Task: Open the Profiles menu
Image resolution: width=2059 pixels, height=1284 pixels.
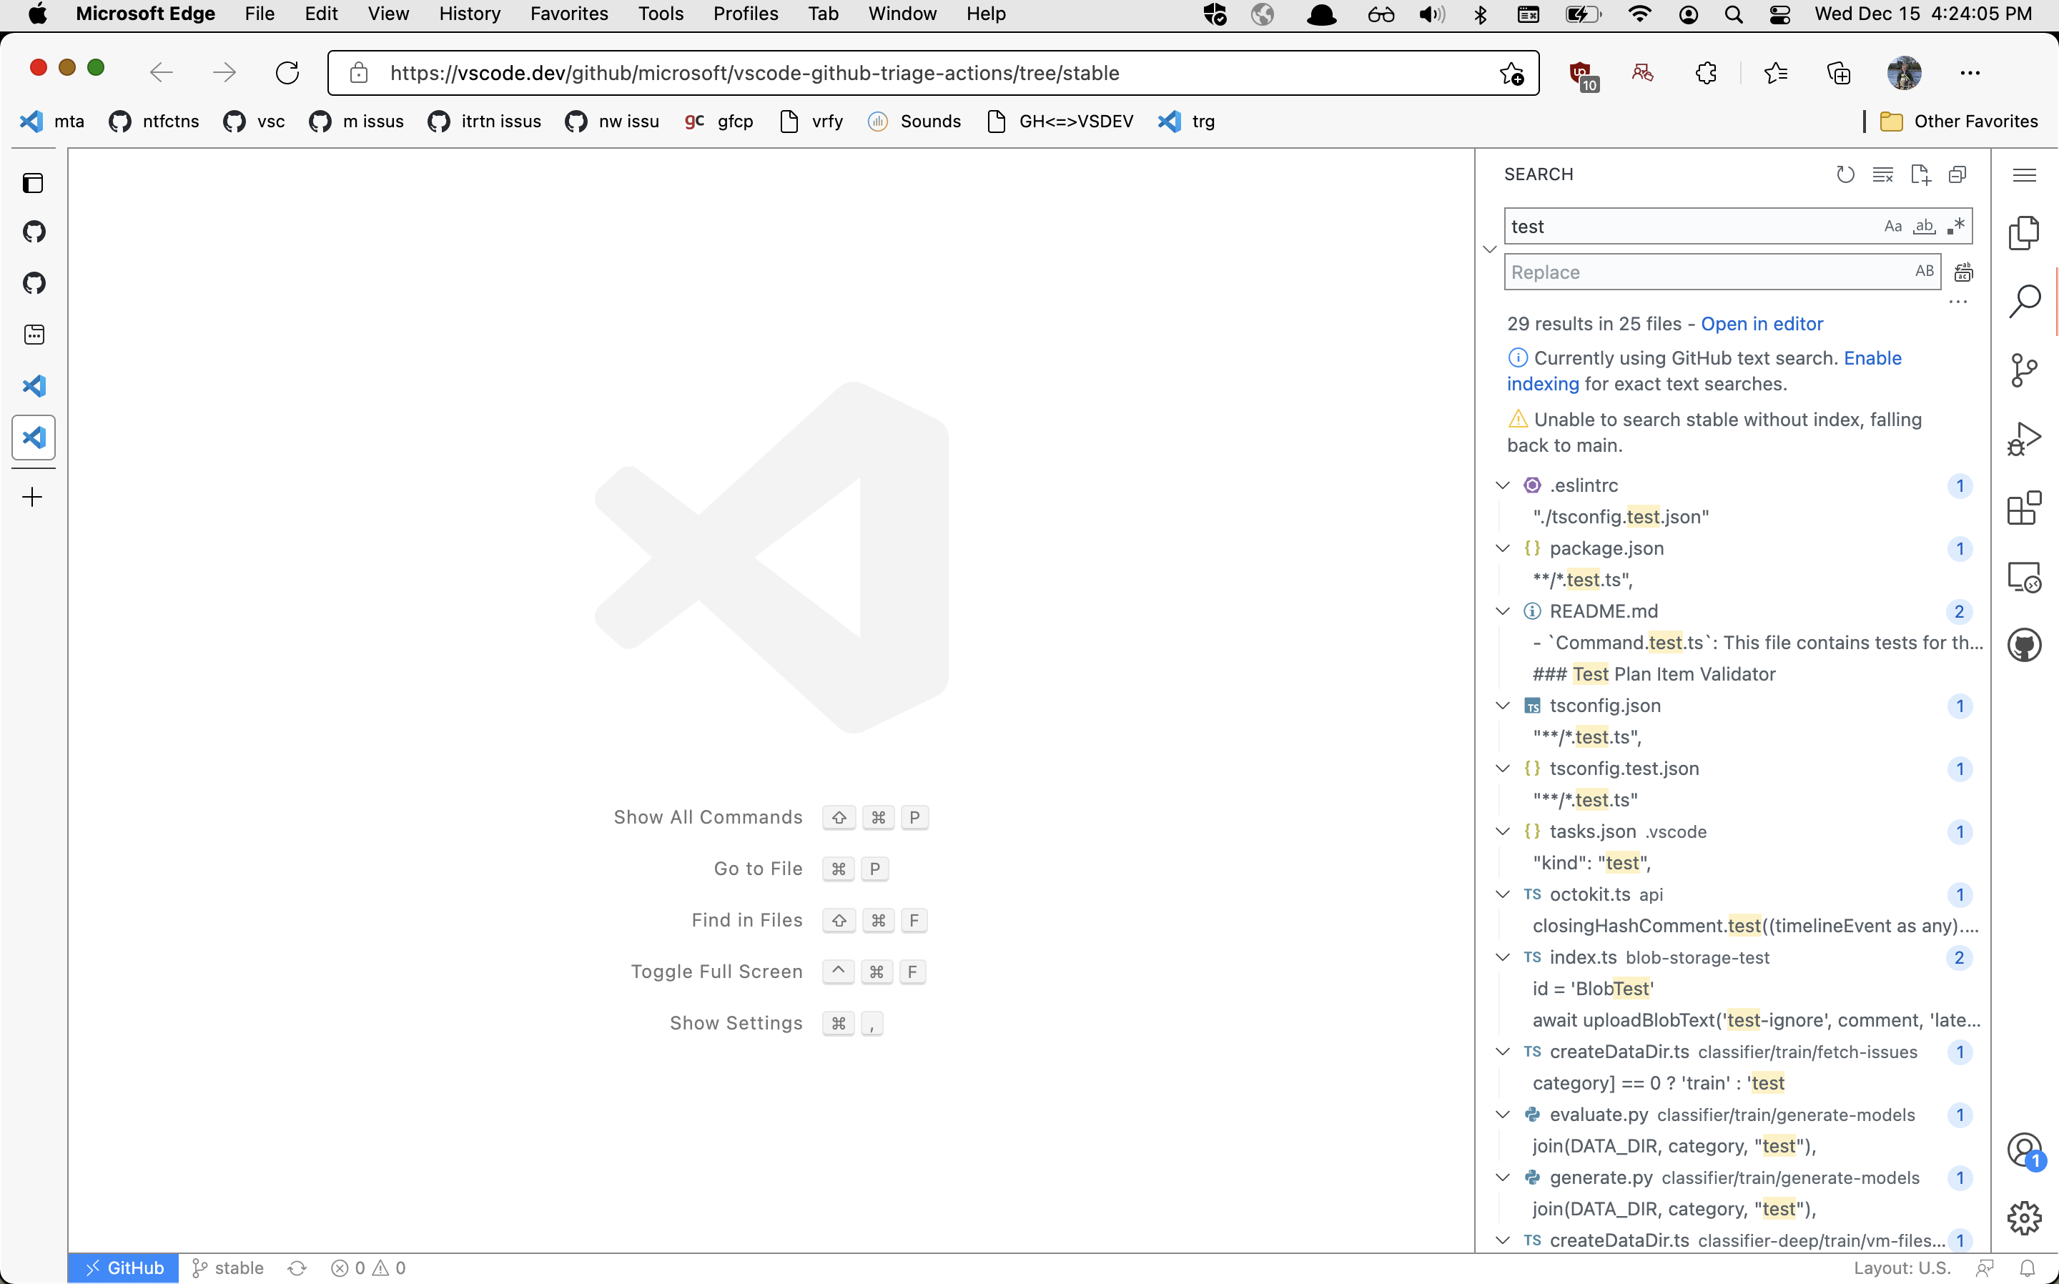Action: point(746,14)
